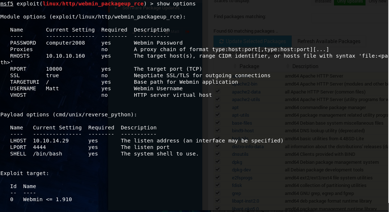Uncheck the apache2-utils package checkbox
This screenshot has height=212, width=389.
point(217,99)
